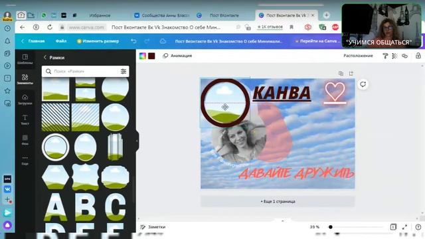The width and height of the screenshot is (425, 239).
Task: Click the multicolor gradient color swatch
Action: tap(143, 56)
